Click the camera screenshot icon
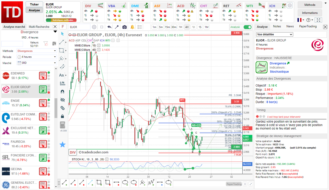Screen dimensions: 329x190 coord(124,27)
